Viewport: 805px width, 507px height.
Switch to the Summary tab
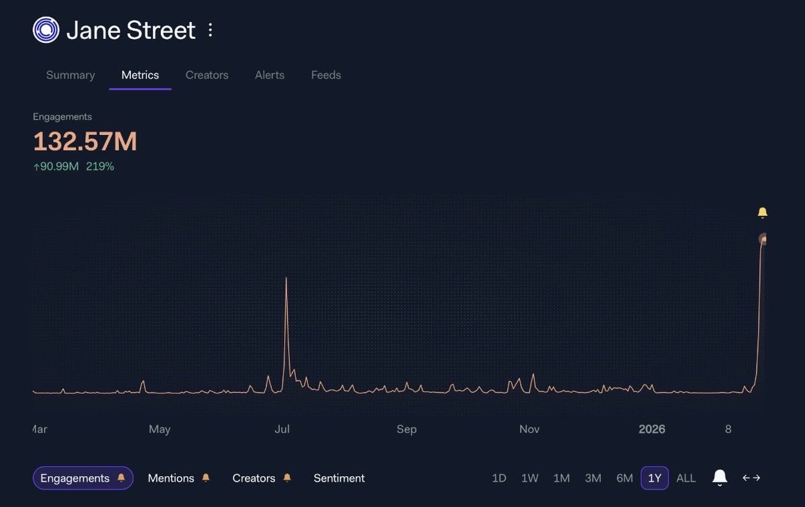click(x=70, y=75)
